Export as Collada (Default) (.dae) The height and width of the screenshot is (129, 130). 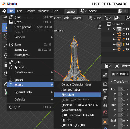77,84
